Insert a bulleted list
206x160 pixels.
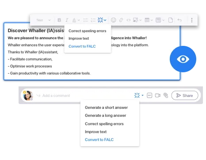coord(86,20)
